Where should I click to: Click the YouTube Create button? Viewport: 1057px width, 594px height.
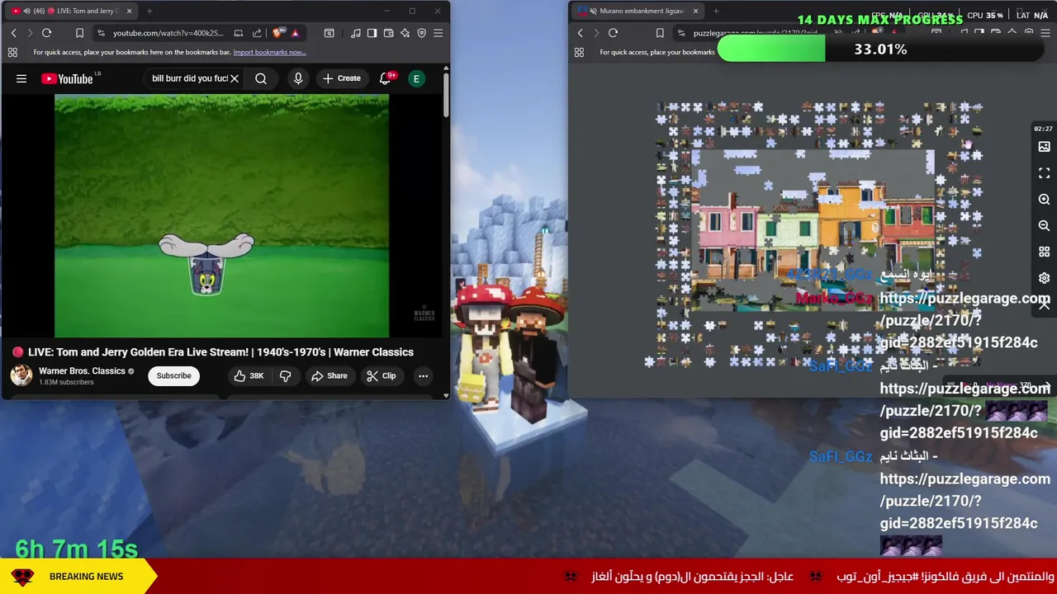click(341, 78)
